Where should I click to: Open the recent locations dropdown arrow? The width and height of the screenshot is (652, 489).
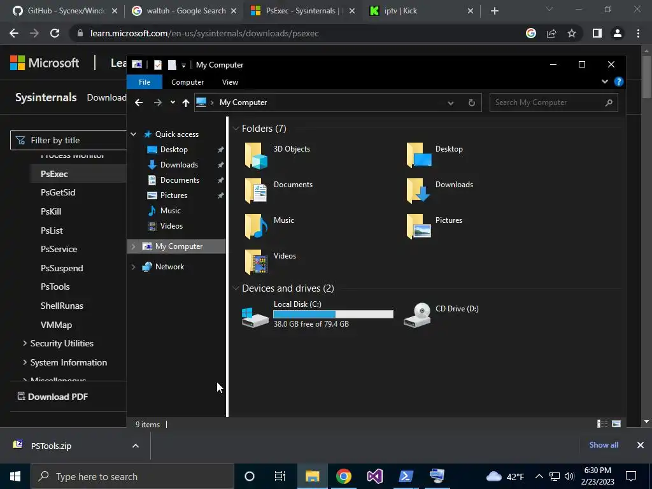coord(173,103)
